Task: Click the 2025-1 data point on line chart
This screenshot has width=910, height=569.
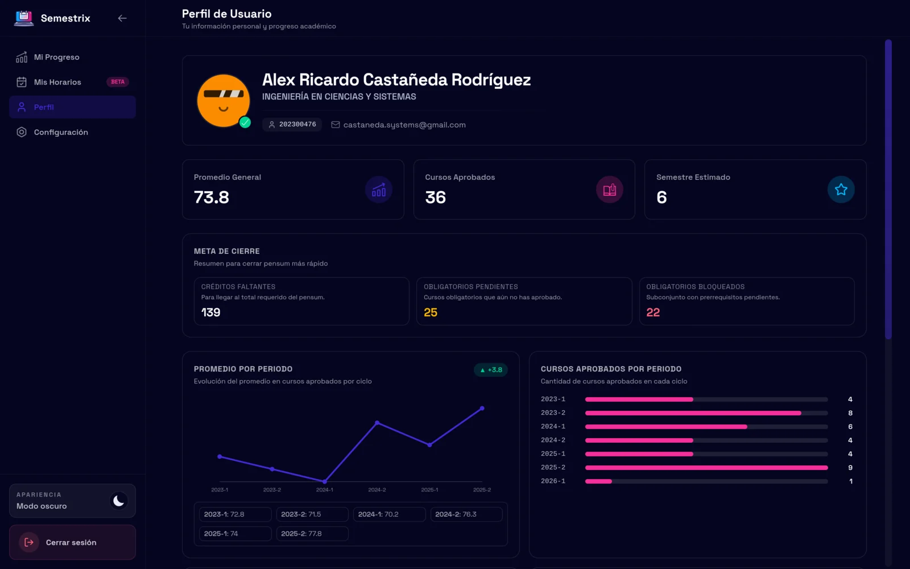Action: pos(429,445)
